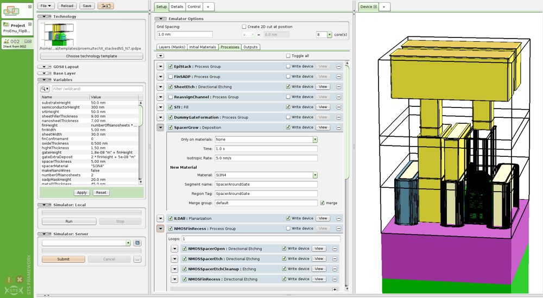Image resolution: width=543 pixels, height=298 pixels.
Task: Expand the GDSII Layout section
Action: [x=45, y=67]
